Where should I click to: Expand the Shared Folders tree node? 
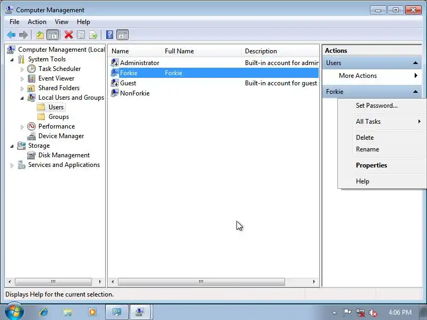[22, 89]
